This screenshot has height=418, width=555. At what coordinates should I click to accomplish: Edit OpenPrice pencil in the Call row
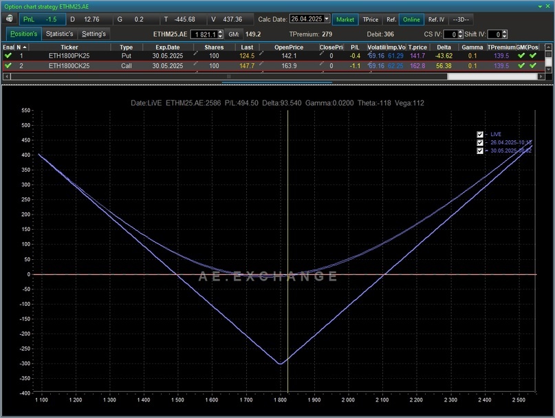(x=261, y=63)
